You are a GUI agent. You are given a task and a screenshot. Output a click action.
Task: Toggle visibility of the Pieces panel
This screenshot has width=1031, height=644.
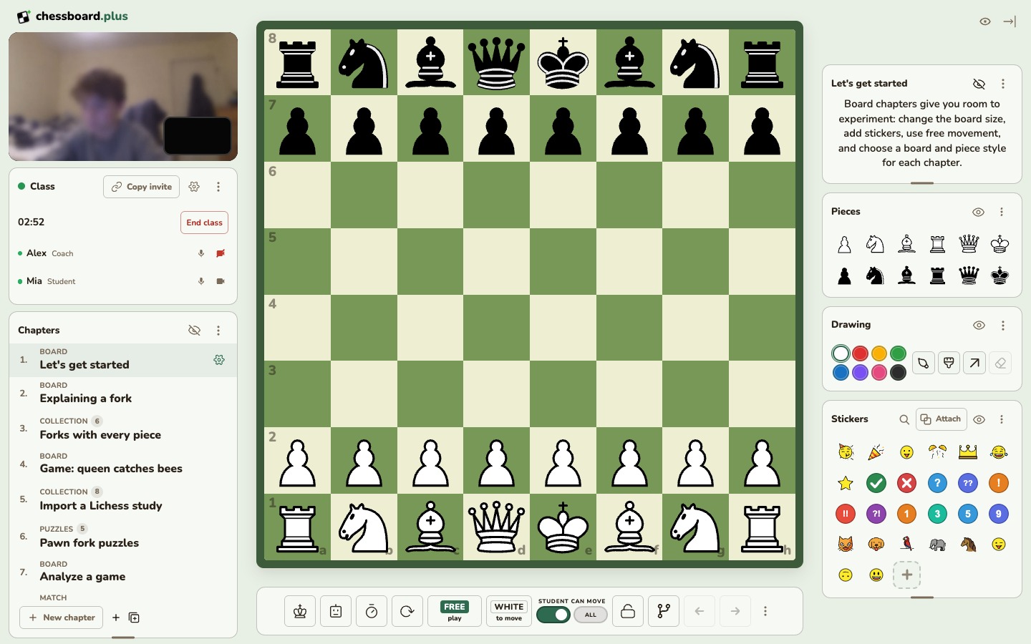pos(979,212)
